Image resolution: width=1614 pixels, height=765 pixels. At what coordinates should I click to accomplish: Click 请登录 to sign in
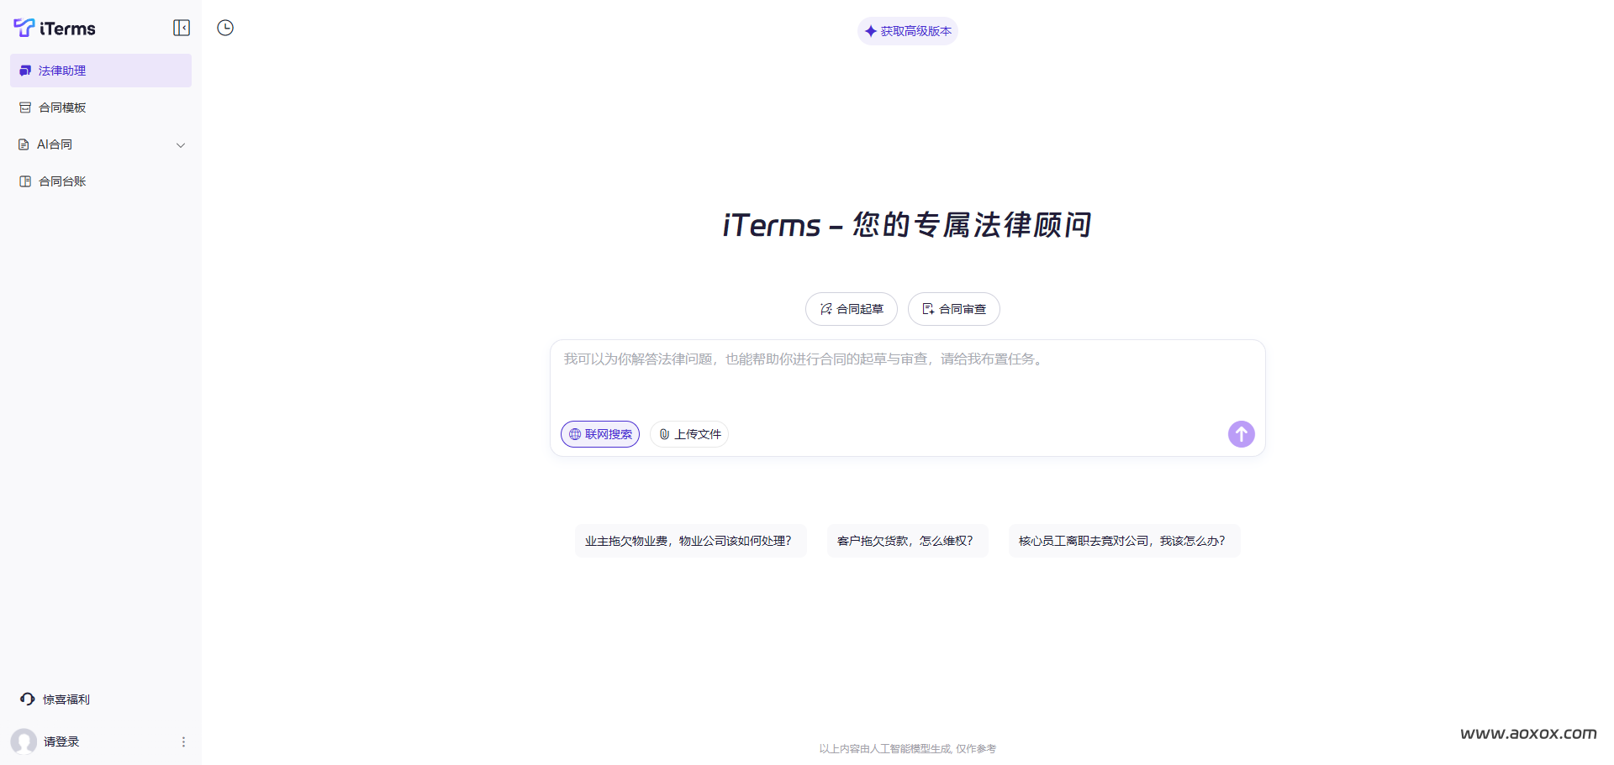pos(61,741)
